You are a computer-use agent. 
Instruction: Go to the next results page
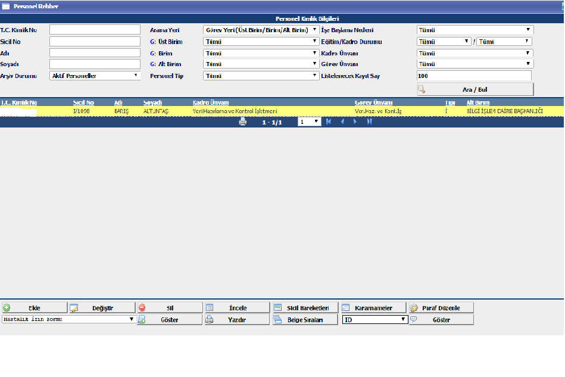pyautogui.click(x=355, y=121)
